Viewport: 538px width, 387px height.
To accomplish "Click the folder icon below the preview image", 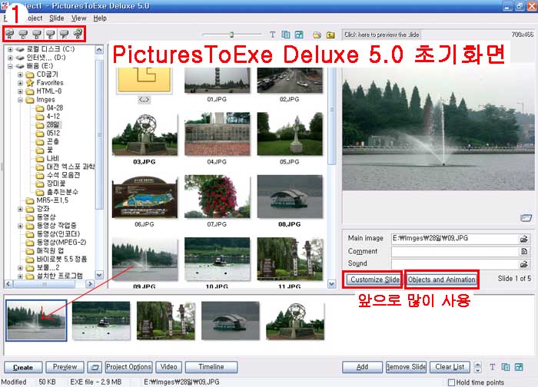I will (525, 217).
